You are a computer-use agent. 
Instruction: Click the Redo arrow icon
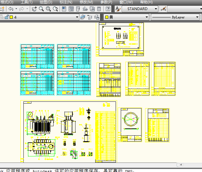[x=22, y=9]
